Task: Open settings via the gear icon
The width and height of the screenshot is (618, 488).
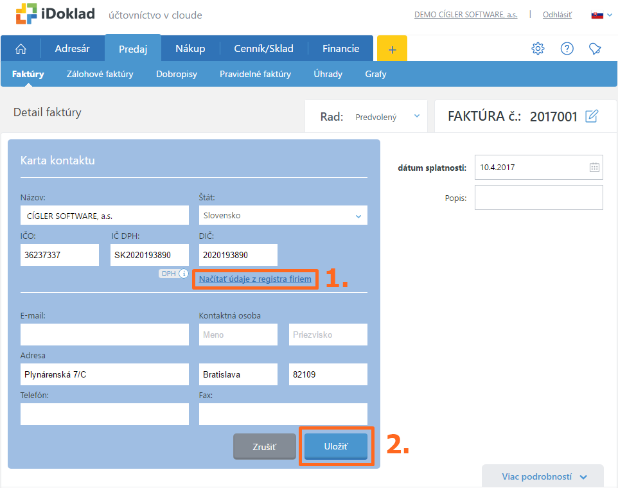Action: pos(538,49)
